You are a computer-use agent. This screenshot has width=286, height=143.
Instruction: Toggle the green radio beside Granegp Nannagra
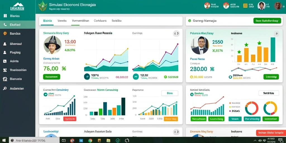click(x=190, y=21)
